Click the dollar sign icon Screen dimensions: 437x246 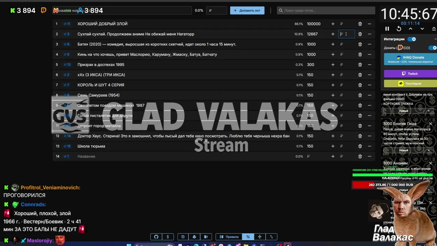point(168,237)
